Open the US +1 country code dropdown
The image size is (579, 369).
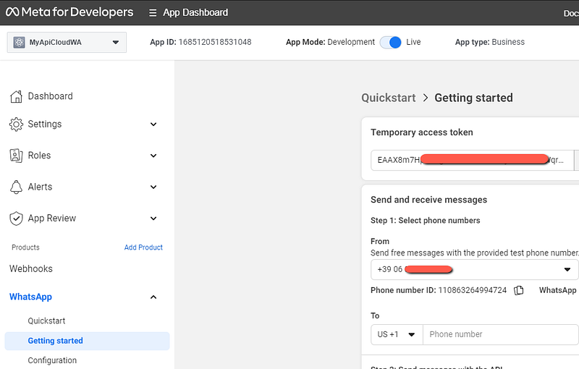397,334
